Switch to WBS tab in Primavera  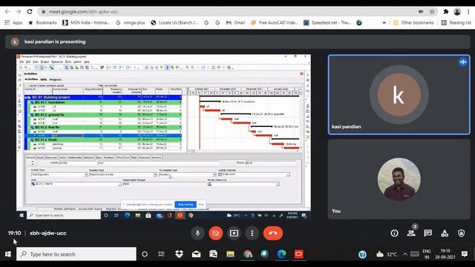pos(44,79)
